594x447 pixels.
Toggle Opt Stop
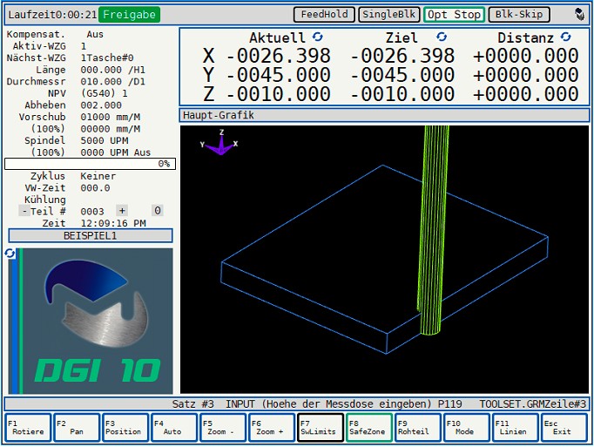454,15
